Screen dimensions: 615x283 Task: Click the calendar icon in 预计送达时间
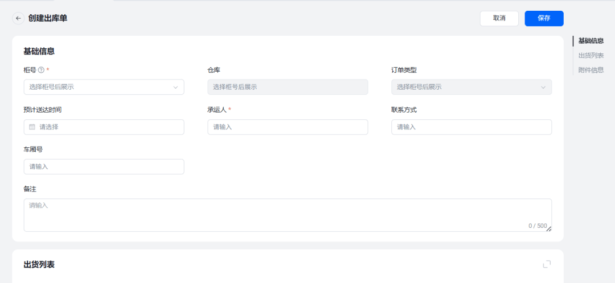32,127
